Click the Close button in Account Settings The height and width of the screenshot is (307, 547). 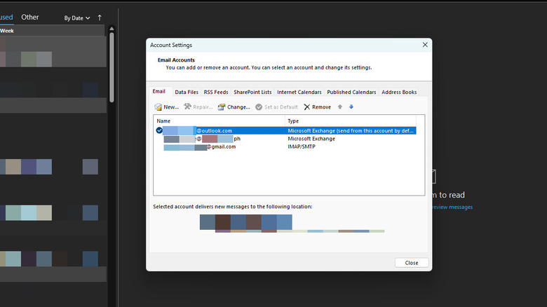(x=412, y=263)
